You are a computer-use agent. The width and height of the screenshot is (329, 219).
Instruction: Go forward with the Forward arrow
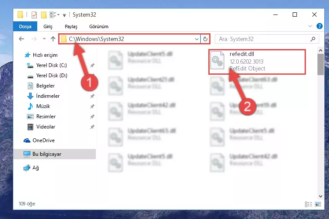[x=34, y=39]
